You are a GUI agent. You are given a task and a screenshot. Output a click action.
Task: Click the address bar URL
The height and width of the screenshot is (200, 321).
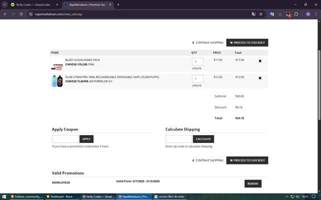[x=59, y=14]
